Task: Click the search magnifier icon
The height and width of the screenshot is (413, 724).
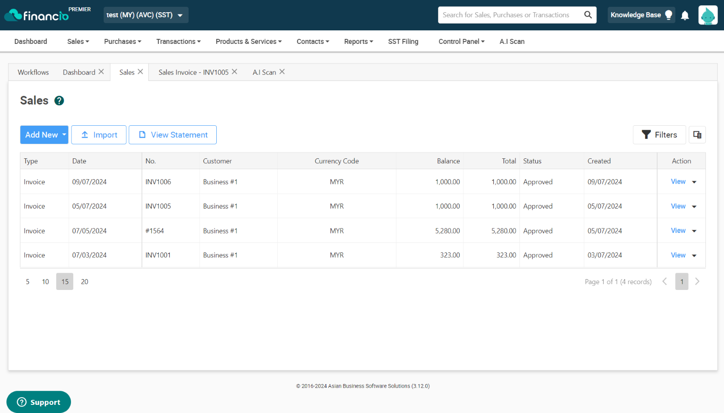Action: 588,15
